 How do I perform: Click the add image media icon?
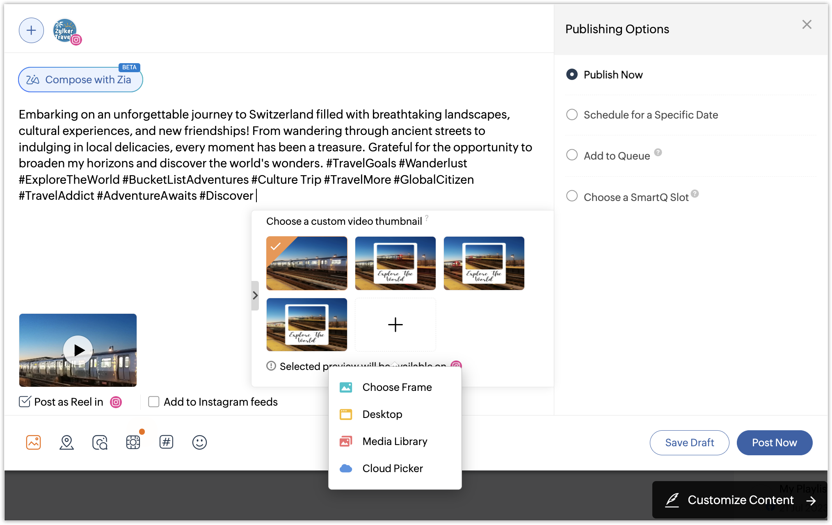pos(33,442)
